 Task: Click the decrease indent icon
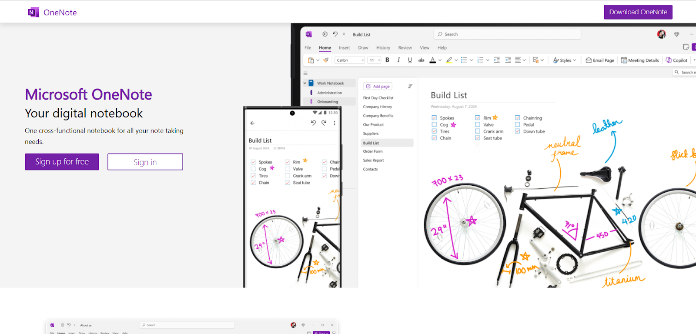(x=496, y=60)
